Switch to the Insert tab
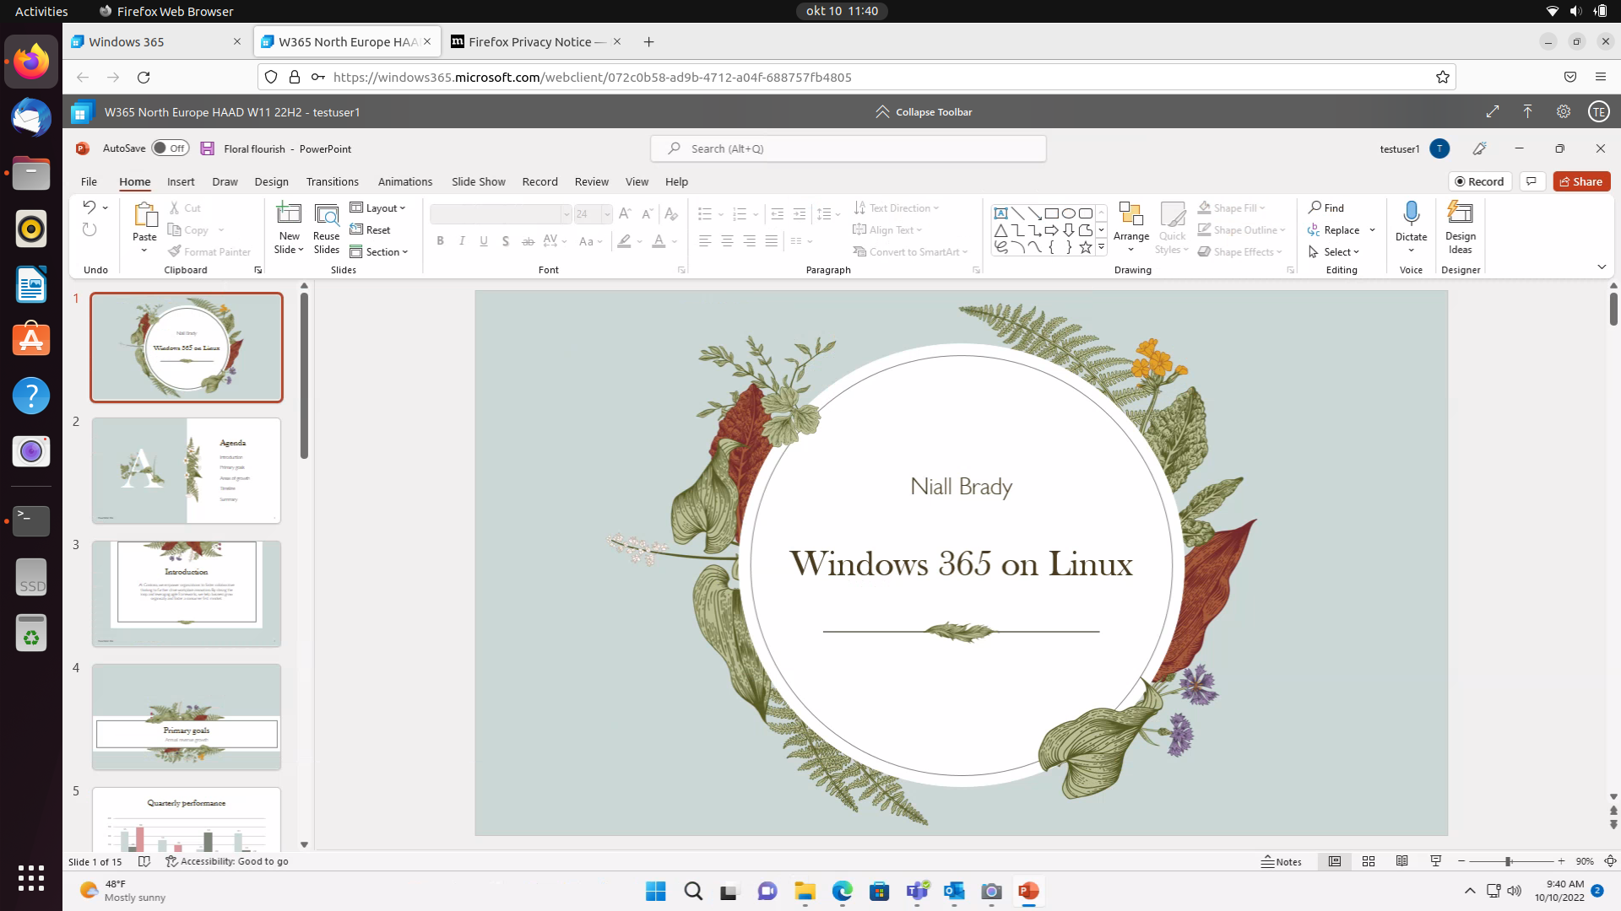Screen dimensions: 1621x911 tap(181, 181)
